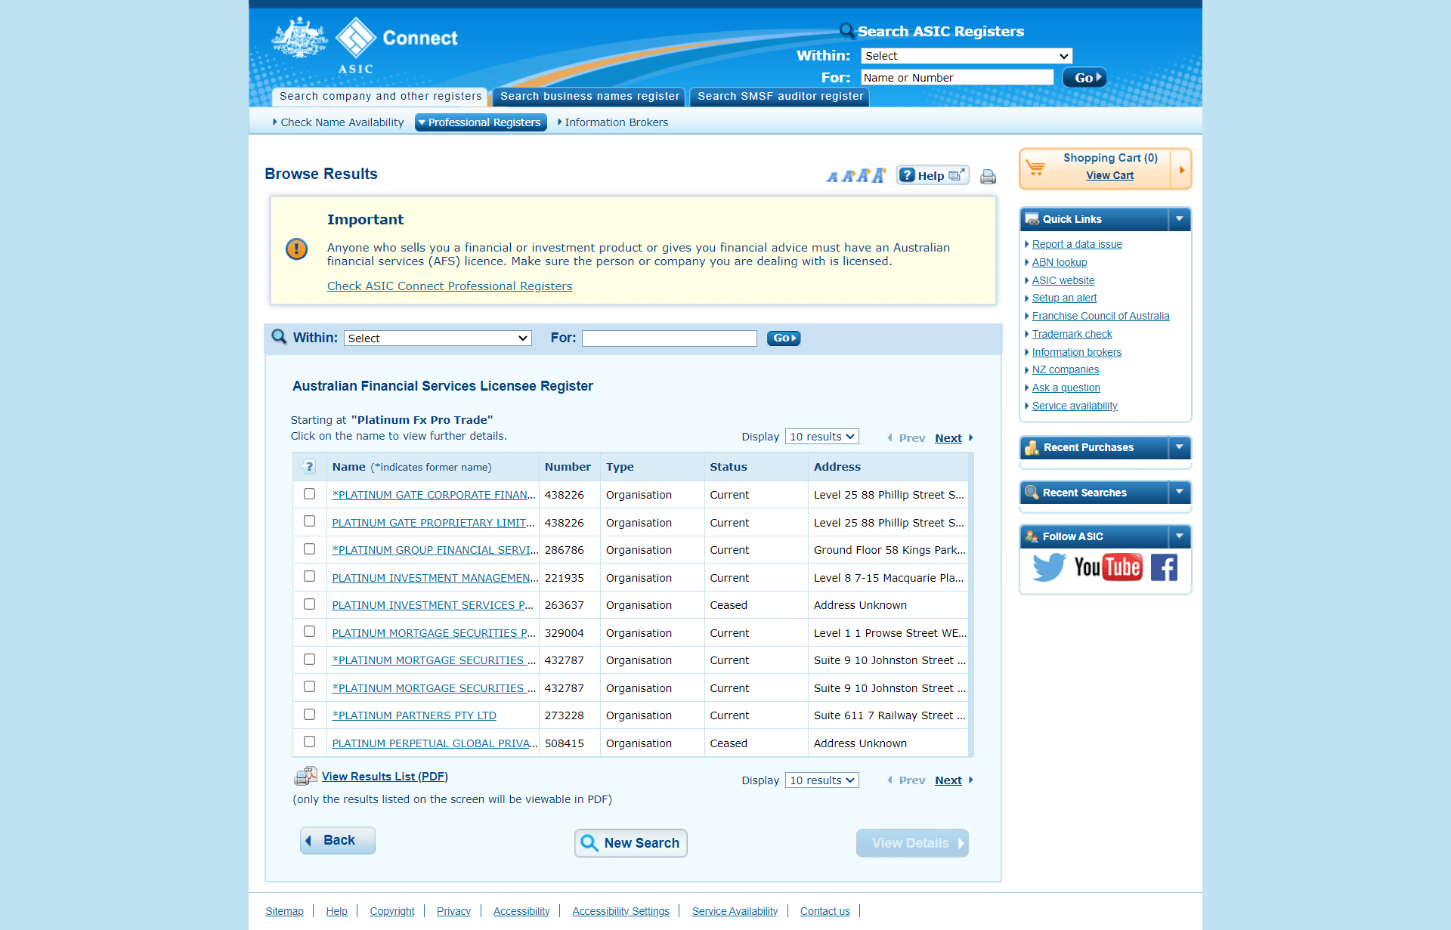Open bottom Display 10 results dropdown
1451x930 pixels.
(x=822, y=780)
